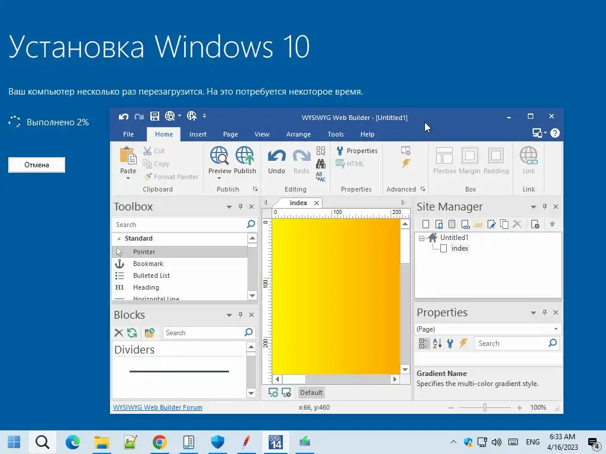Select the Heading item in Toolbox
This screenshot has height=454, width=606.
pyautogui.click(x=179, y=287)
